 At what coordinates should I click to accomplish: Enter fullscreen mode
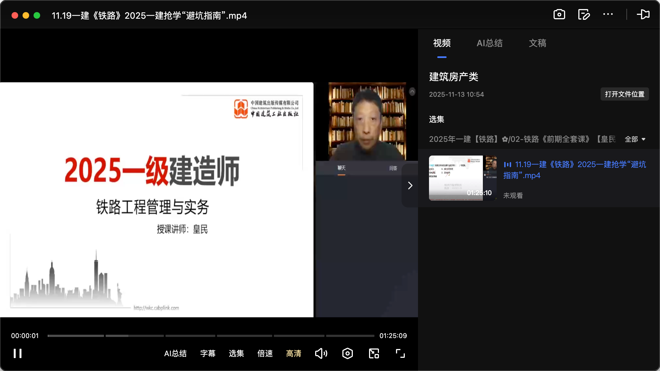pyautogui.click(x=400, y=353)
